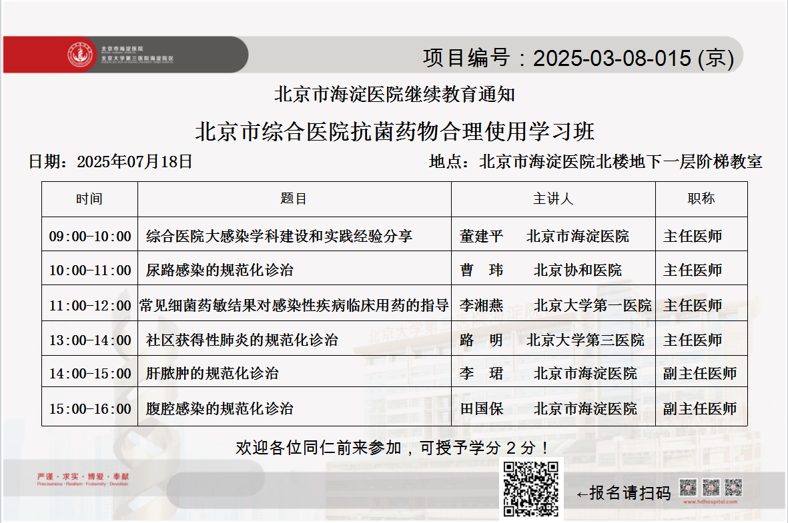Click the topic 尿路感染的规范化诊治

click(x=220, y=270)
